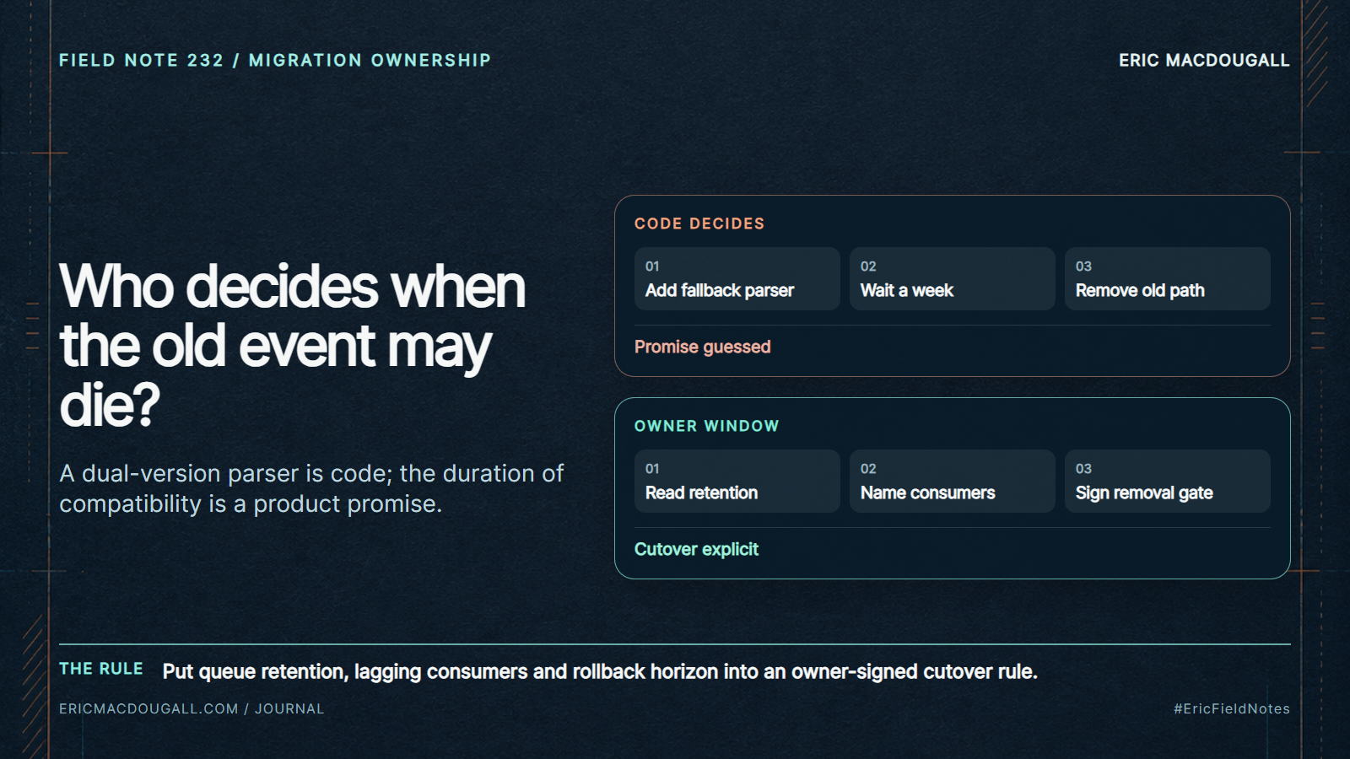Select the 'Wait a week' step card

click(x=952, y=278)
